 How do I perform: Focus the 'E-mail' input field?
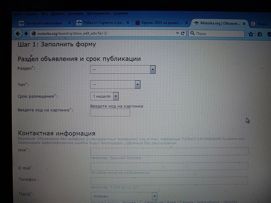click(x=169, y=166)
